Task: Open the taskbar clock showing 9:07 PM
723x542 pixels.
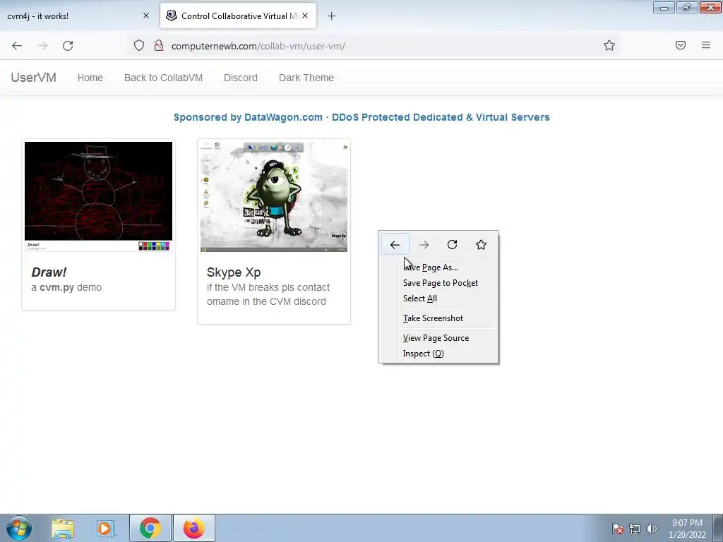Action: 687,529
